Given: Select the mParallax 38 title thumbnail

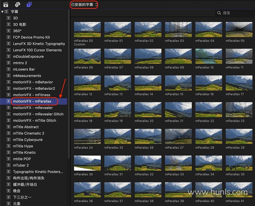Looking at the screenshot, I should pos(148,190).
